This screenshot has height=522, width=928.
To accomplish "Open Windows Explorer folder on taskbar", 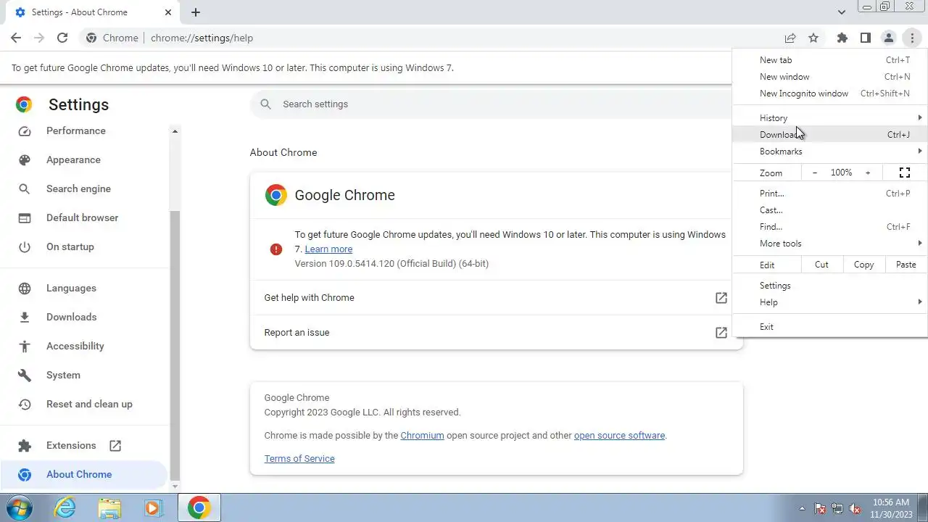I will 109,507.
